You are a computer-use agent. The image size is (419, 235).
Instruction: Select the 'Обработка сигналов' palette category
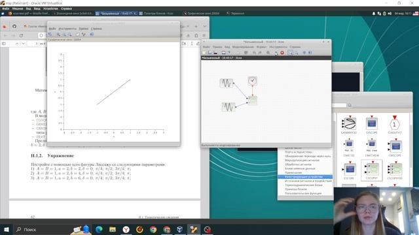(298, 164)
